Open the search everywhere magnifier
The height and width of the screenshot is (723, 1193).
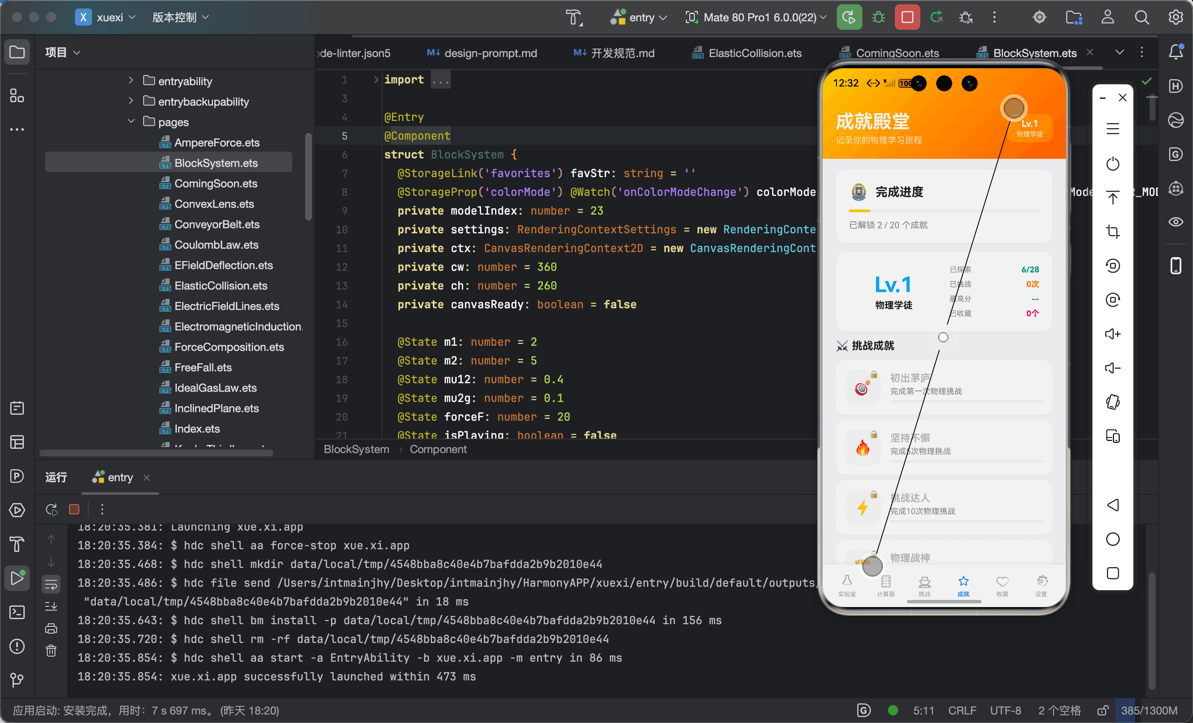[x=1142, y=17]
